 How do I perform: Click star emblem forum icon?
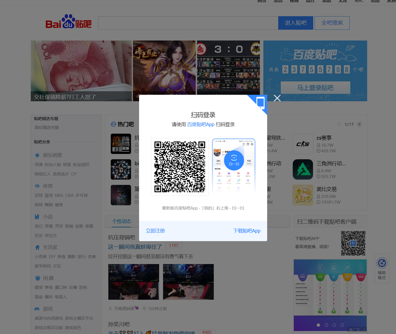[x=121, y=170]
